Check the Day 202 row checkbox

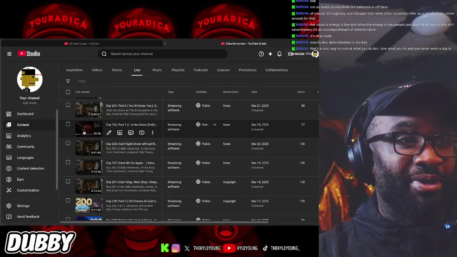(x=68, y=162)
